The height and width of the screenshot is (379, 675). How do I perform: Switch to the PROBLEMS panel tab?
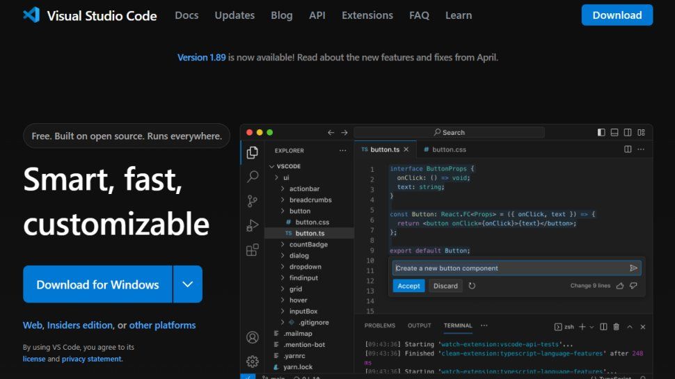coord(380,325)
